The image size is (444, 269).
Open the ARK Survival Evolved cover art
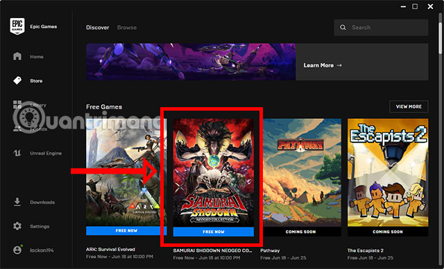click(x=126, y=172)
